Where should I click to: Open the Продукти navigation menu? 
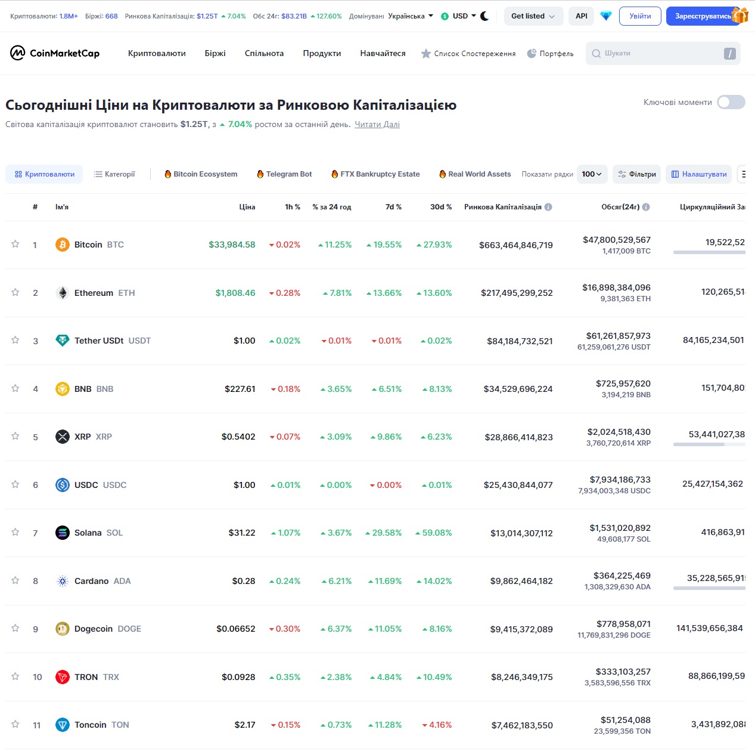coord(322,54)
